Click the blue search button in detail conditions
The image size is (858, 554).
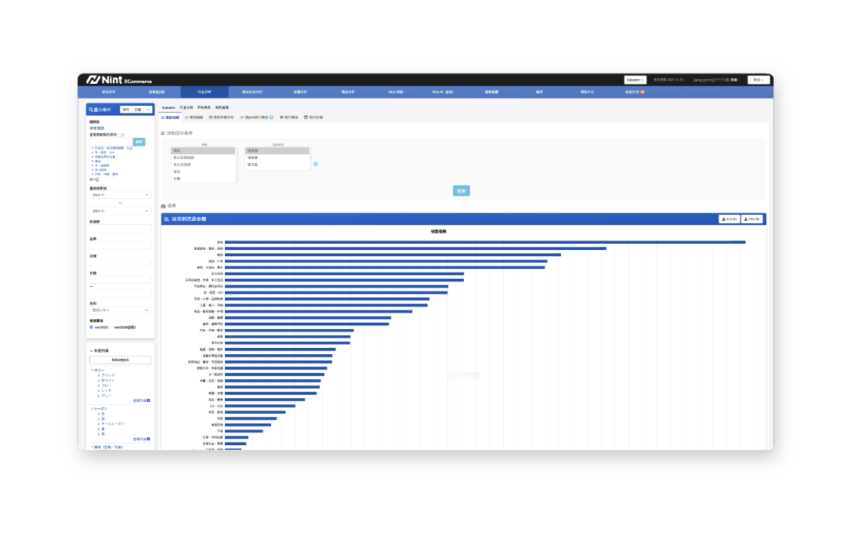tap(462, 190)
